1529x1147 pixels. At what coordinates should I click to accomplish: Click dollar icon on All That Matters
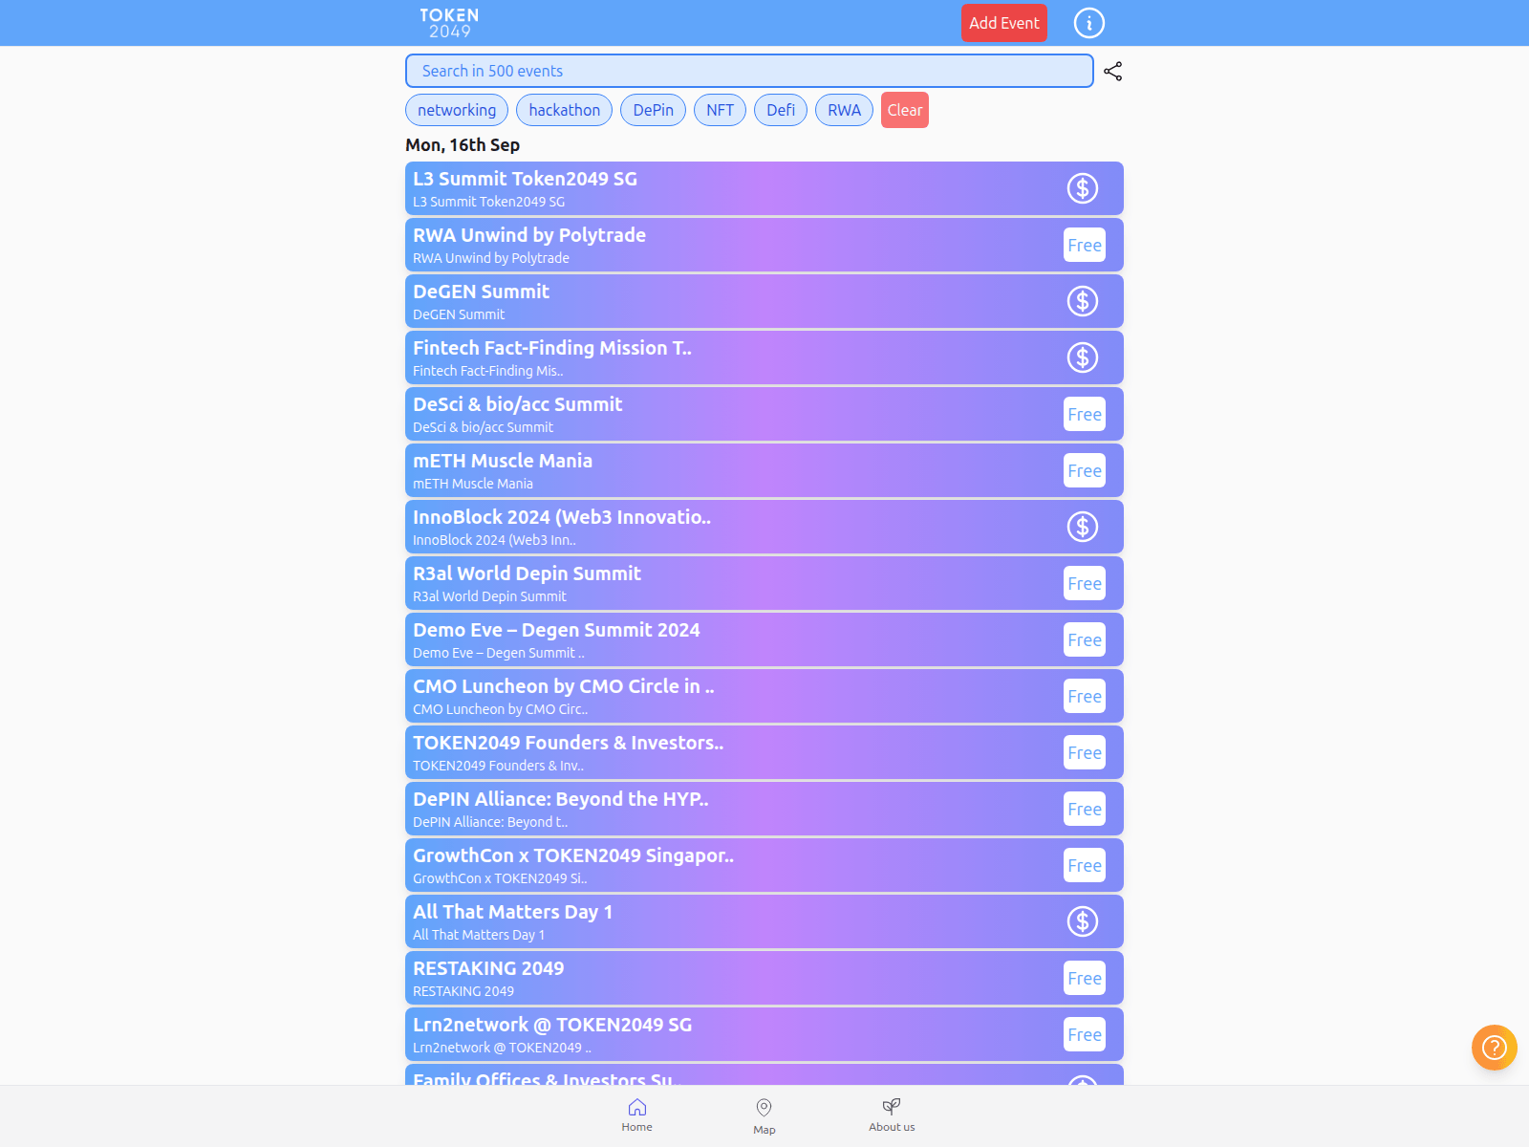click(1083, 921)
